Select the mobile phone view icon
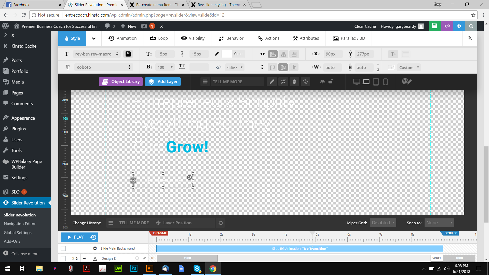The height and width of the screenshot is (275, 489). click(385, 82)
